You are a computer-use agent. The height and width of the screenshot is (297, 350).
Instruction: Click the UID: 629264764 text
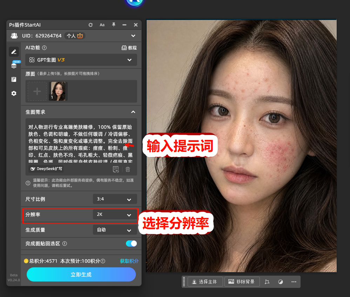pyautogui.click(x=42, y=36)
